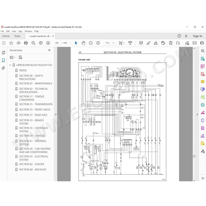Viewport: 206px width, 206px height.
Task: Zoom out with the minus icon
Action: tap(91, 43)
